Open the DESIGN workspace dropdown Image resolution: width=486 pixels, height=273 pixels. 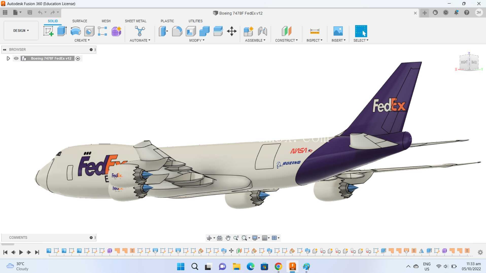pyautogui.click(x=21, y=30)
